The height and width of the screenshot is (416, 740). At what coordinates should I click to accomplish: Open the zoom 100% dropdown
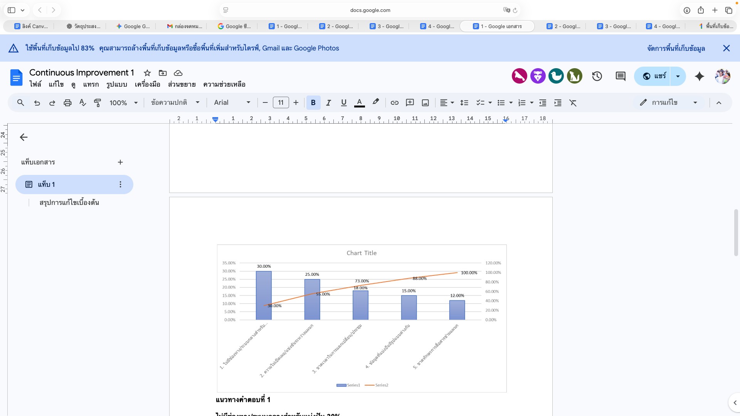[x=123, y=103]
